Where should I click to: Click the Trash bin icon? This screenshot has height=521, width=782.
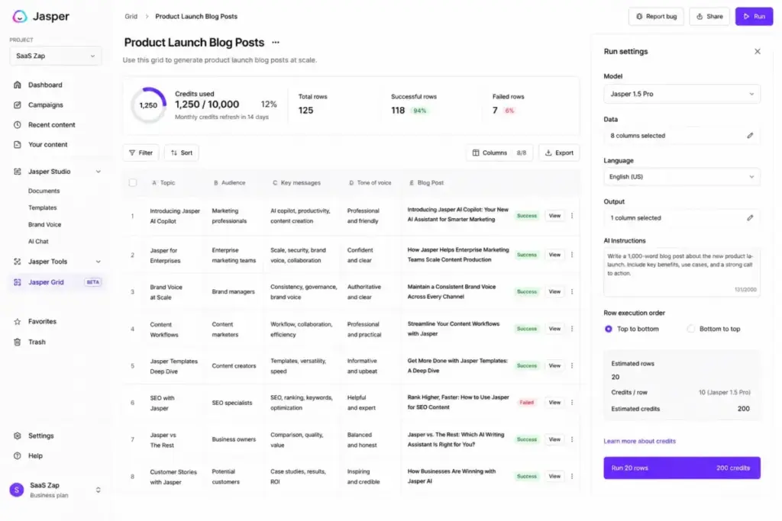coord(18,343)
